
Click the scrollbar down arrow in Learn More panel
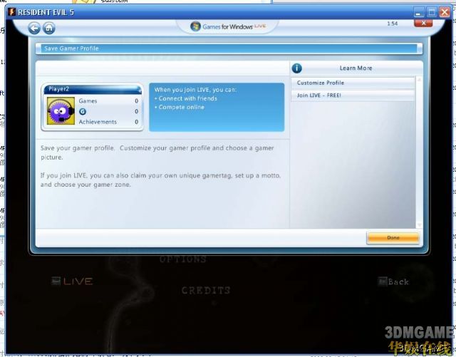[419, 225]
